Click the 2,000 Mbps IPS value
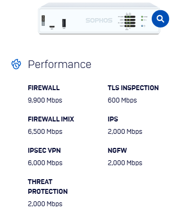Screen dimensions: 196x224 (125, 132)
